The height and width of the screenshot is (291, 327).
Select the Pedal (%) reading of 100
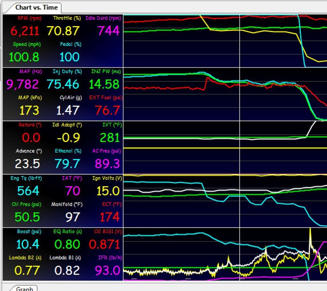(69, 57)
